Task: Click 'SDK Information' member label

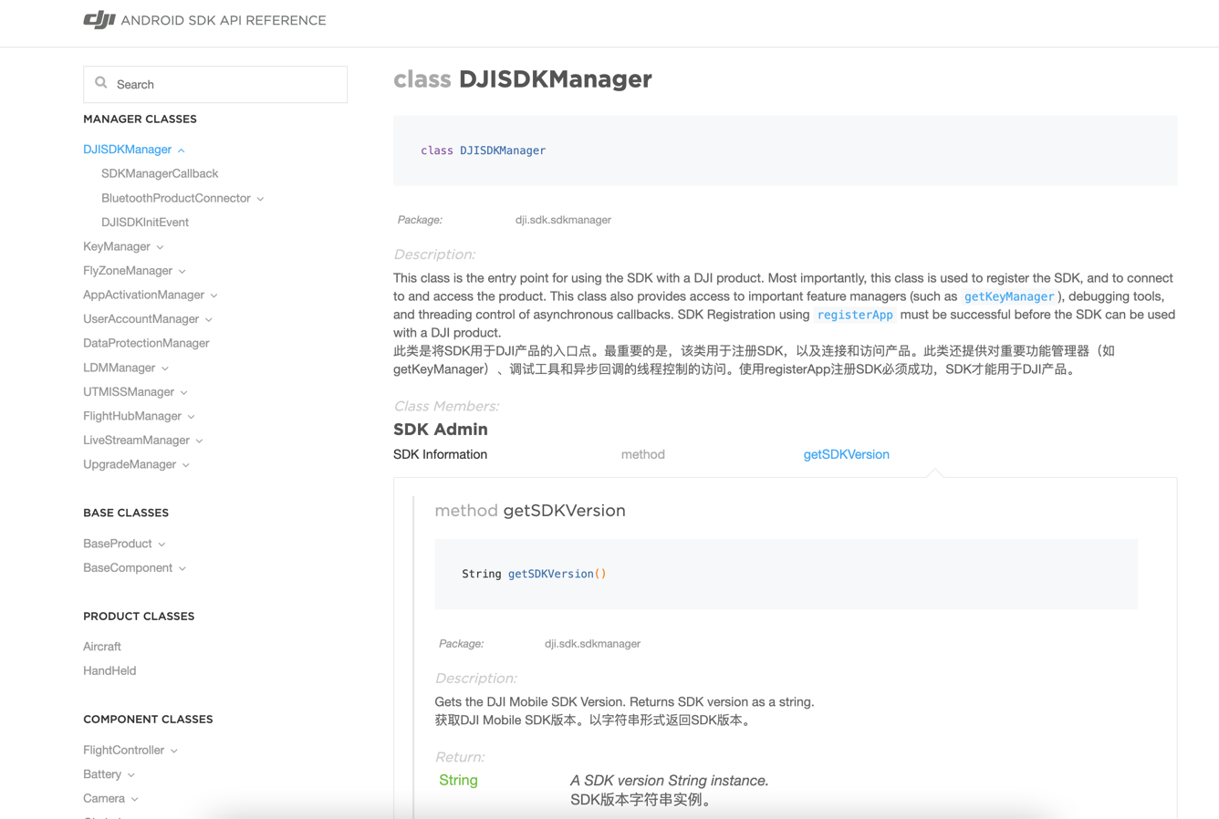Action: pos(440,454)
